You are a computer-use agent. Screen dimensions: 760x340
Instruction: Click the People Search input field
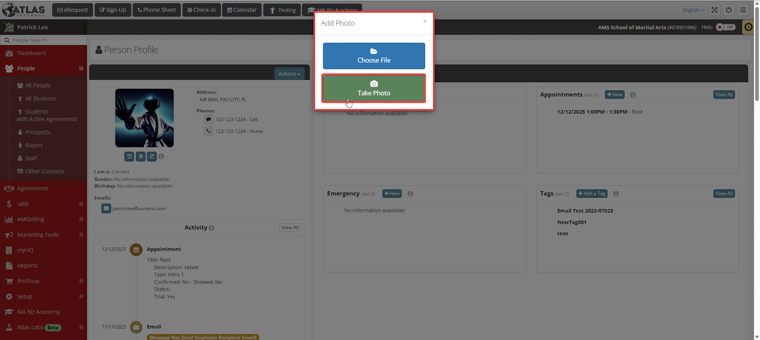(45, 40)
